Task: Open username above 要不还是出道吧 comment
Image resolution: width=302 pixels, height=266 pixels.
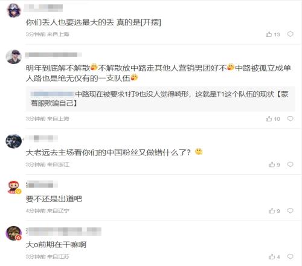Action: click(42, 184)
